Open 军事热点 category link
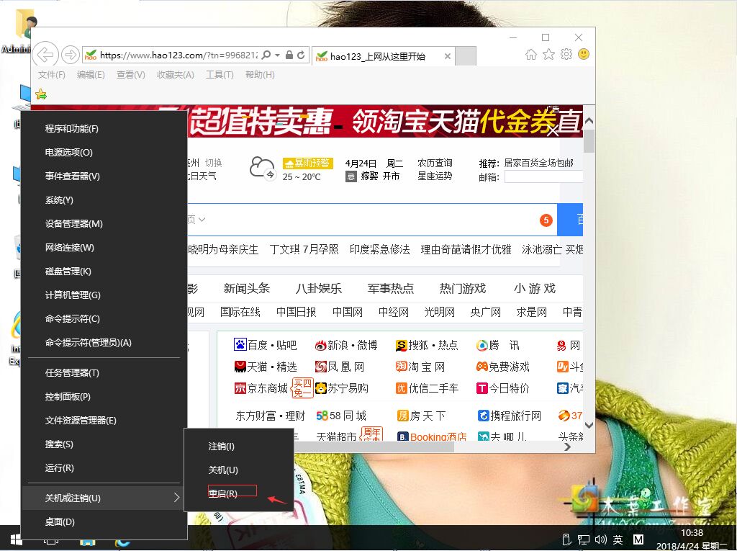Screen dimensions: 737x551 point(391,288)
